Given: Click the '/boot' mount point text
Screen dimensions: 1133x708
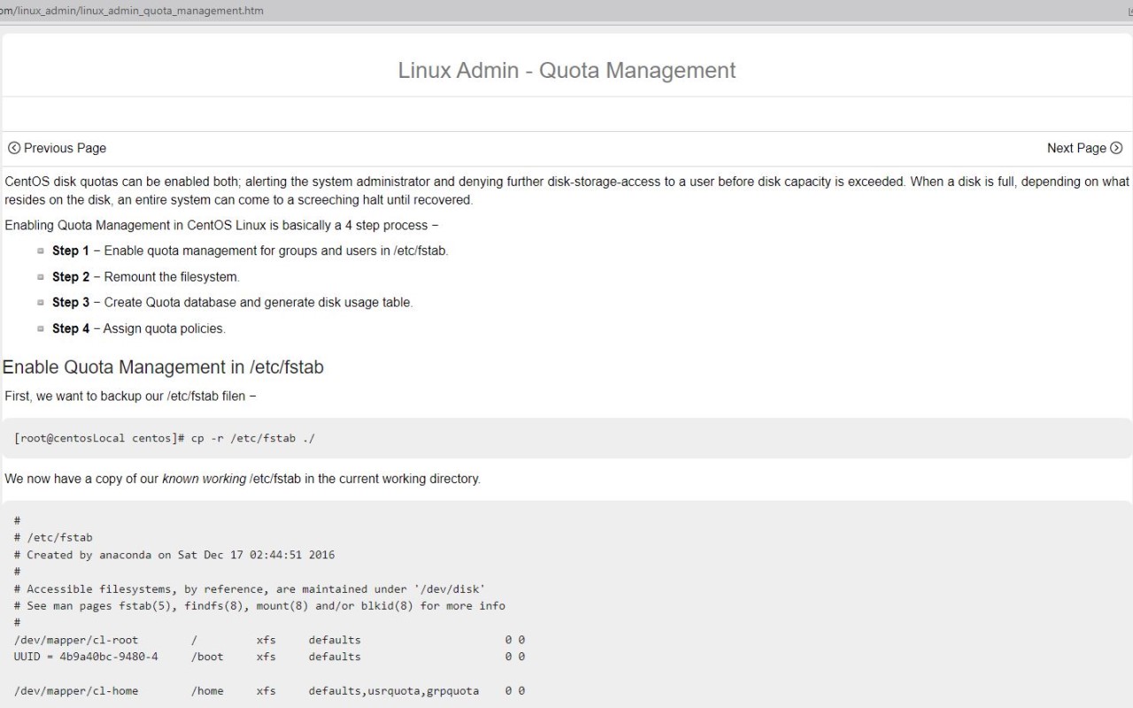Looking at the screenshot, I should [207, 657].
